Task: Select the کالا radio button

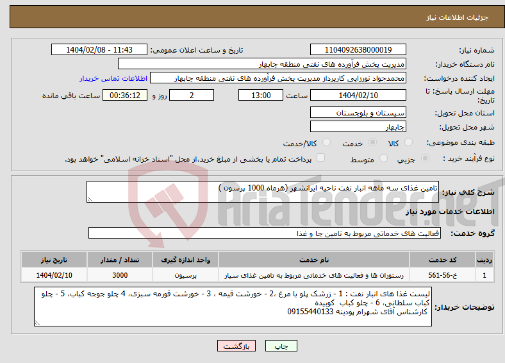Action: tap(408, 142)
